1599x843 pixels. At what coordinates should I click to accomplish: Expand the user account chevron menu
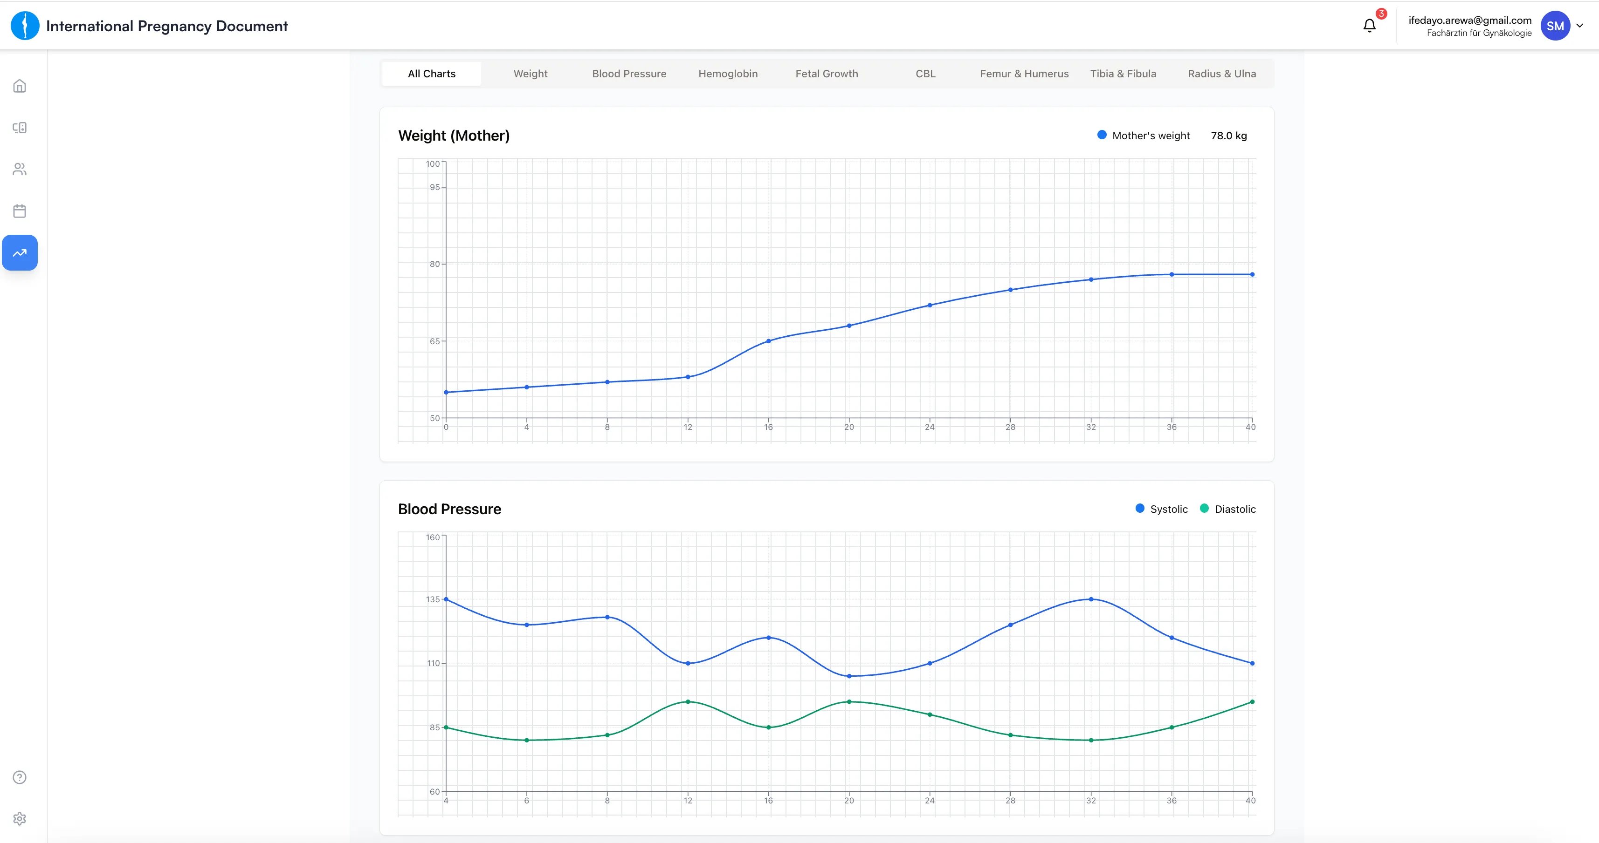[x=1580, y=26]
